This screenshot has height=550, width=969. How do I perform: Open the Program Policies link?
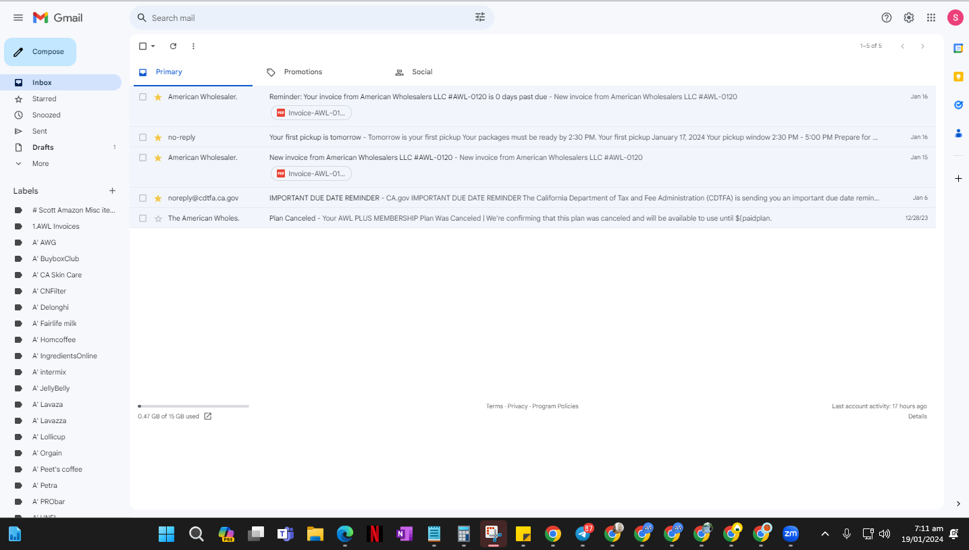point(555,406)
